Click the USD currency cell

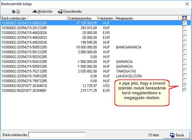click(x=106, y=86)
